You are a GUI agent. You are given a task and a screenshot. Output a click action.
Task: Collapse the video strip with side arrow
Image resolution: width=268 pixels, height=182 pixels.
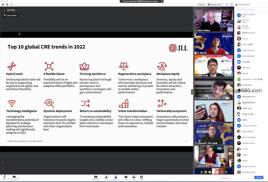point(192,92)
